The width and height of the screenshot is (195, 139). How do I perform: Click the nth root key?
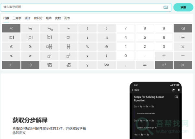[x=49, y=65]
